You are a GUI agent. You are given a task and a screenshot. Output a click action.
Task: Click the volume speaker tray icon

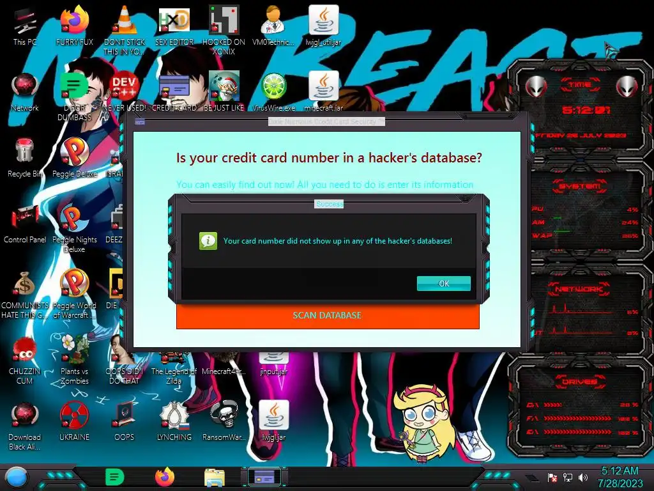(582, 477)
